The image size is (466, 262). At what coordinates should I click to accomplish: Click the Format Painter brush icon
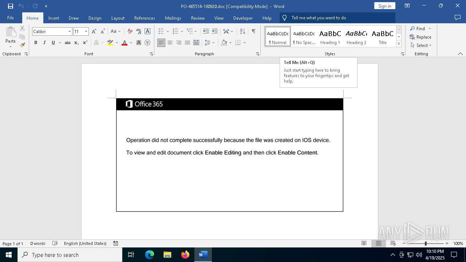[x=22, y=45]
